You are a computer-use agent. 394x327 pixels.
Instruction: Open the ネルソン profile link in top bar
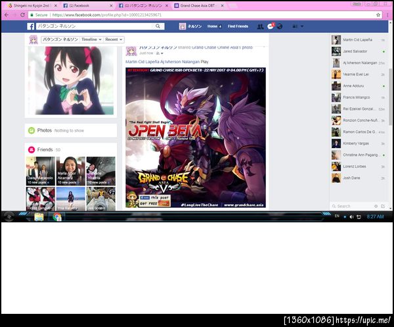click(190, 26)
